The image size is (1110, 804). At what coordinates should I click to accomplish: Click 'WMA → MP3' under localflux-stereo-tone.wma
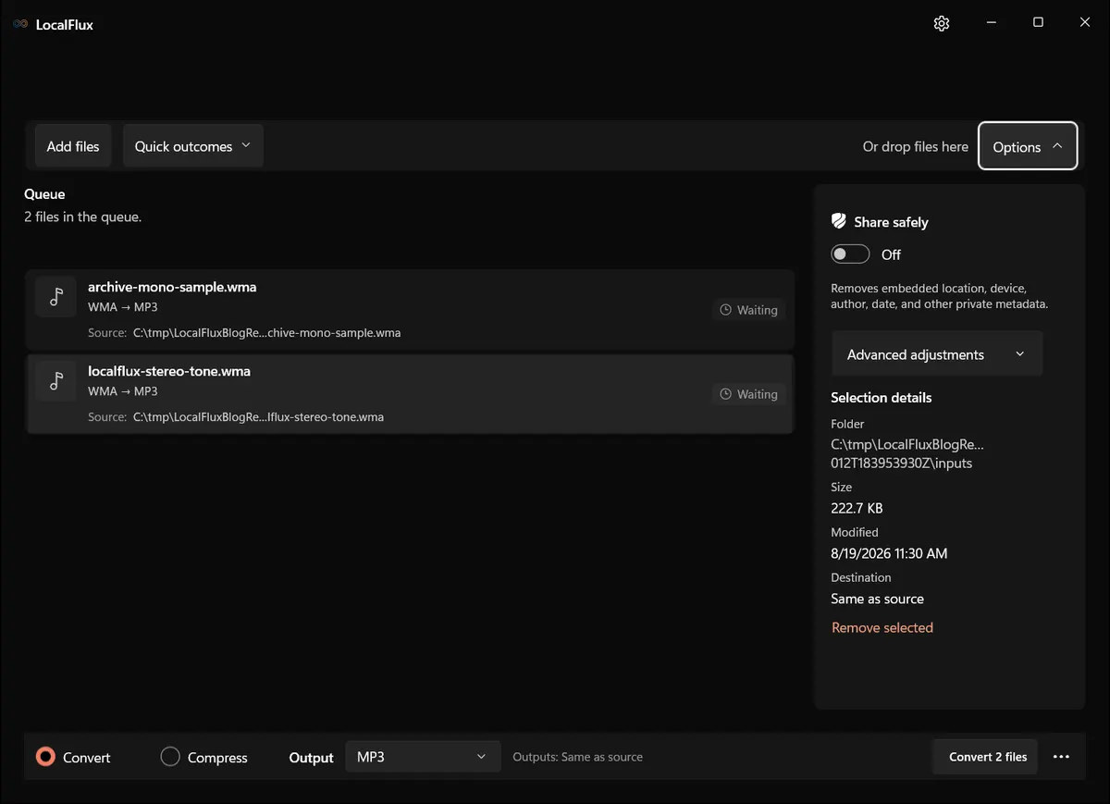pyautogui.click(x=123, y=391)
